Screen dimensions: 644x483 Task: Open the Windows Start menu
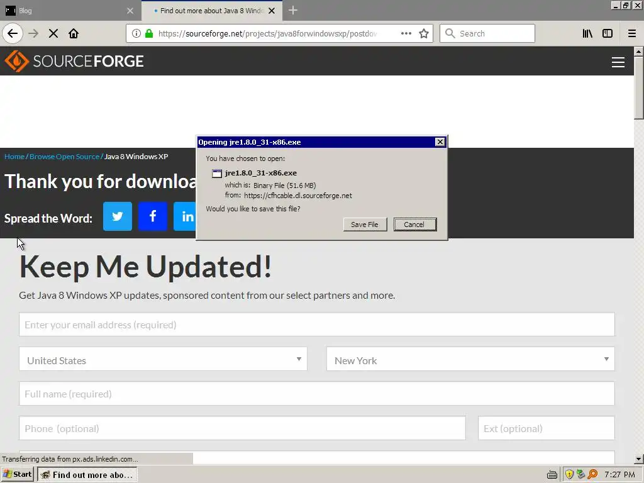tap(17, 474)
